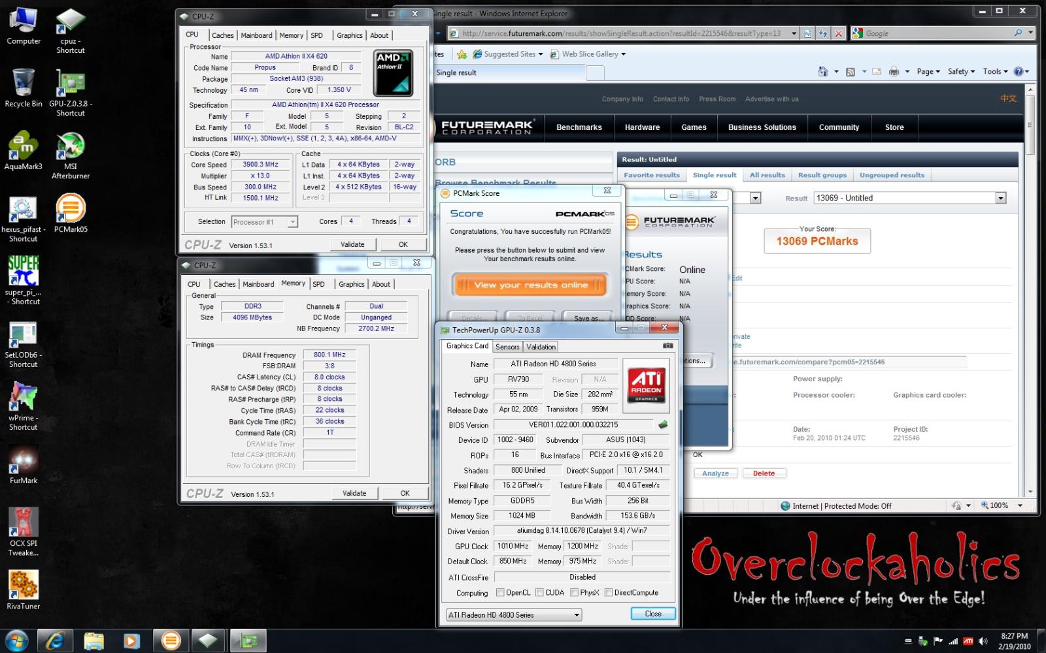
Task: Toggle the DirectCompute checkbox in GPU-Z
Action: (x=609, y=593)
